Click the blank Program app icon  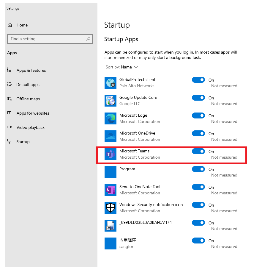click(111, 172)
